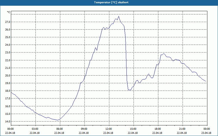
Task: Click the 18:00 time label
Action: point(158,129)
